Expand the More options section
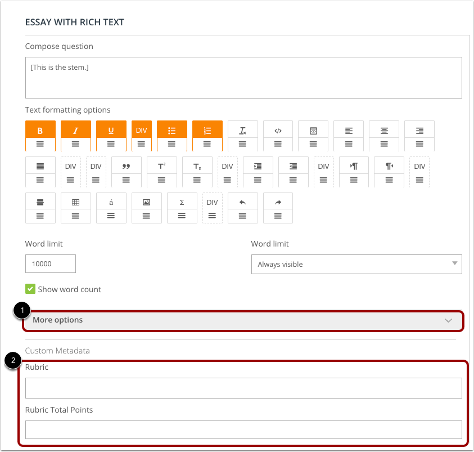This screenshot has width=474, height=452. click(x=243, y=320)
